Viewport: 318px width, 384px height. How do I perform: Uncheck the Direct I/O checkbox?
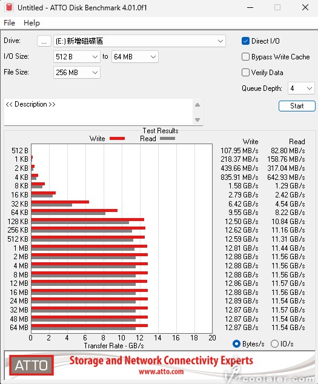[245, 41]
